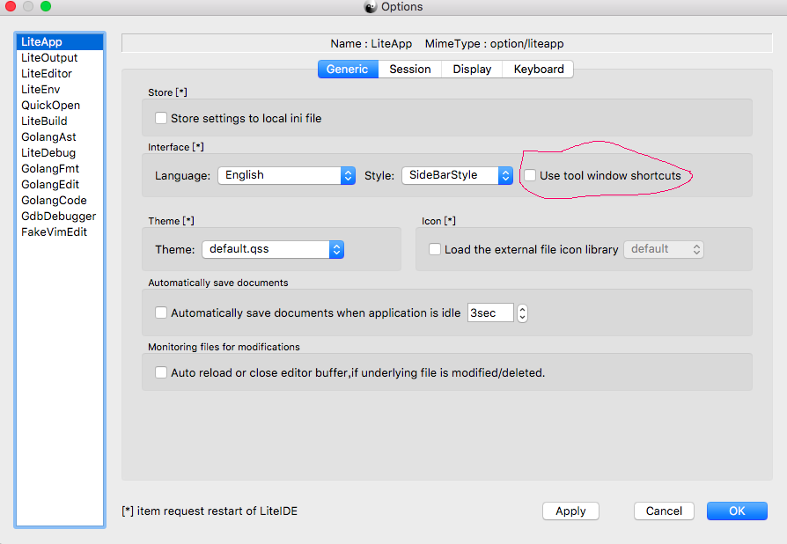Enable auto reload of modified editor buffers
This screenshot has width=787, height=544.
click(161, 372)
